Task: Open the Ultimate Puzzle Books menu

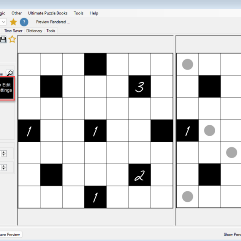Action: [48, 13]
